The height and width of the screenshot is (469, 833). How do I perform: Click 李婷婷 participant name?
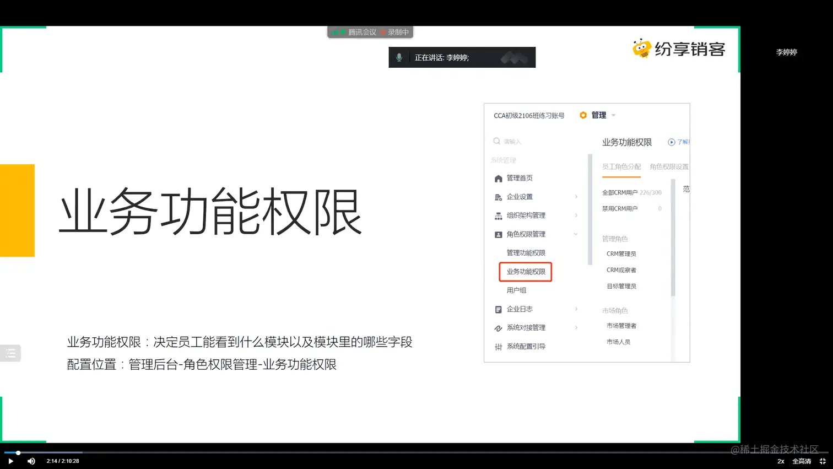(x=787, y=52)
